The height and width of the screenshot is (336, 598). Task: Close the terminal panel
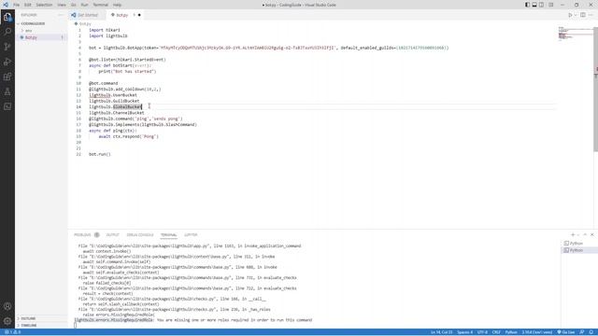591,234
